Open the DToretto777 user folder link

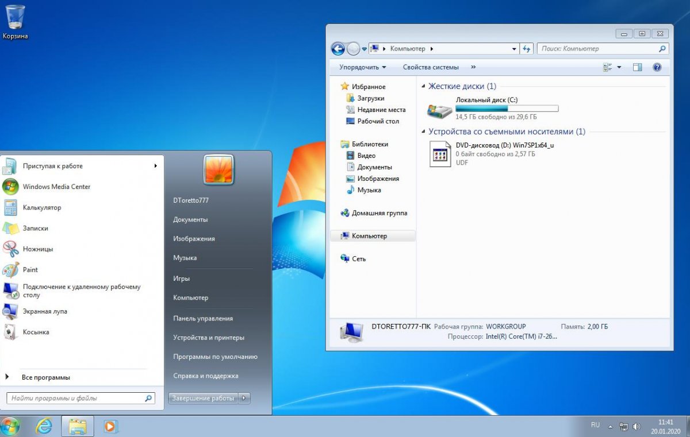tap(190, 200)
